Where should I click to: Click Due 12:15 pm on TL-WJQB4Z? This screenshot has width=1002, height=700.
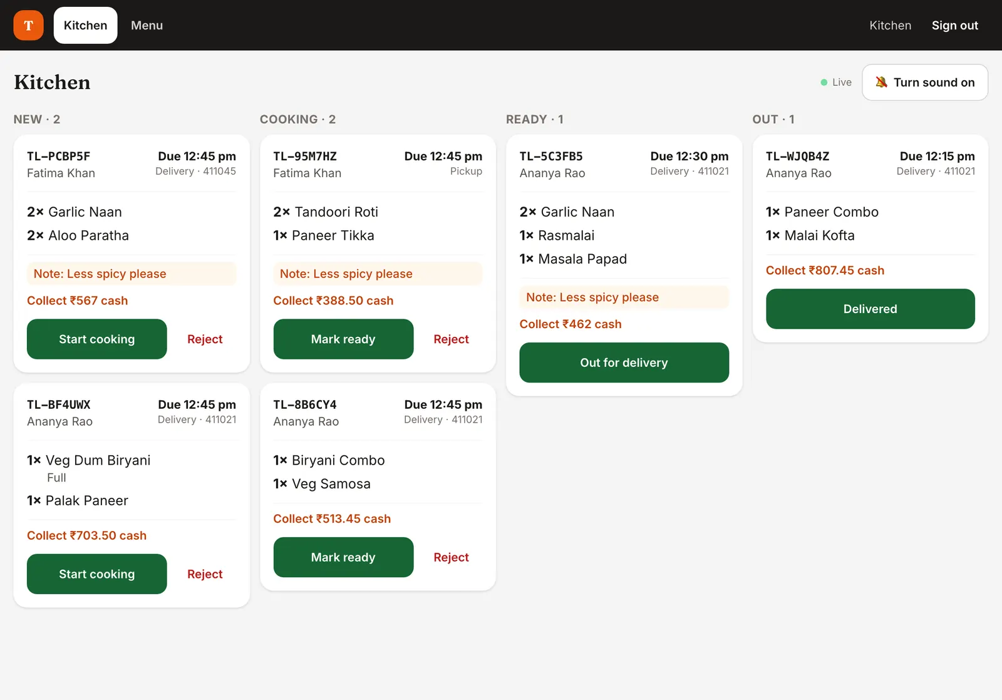(x=937, y=156)
